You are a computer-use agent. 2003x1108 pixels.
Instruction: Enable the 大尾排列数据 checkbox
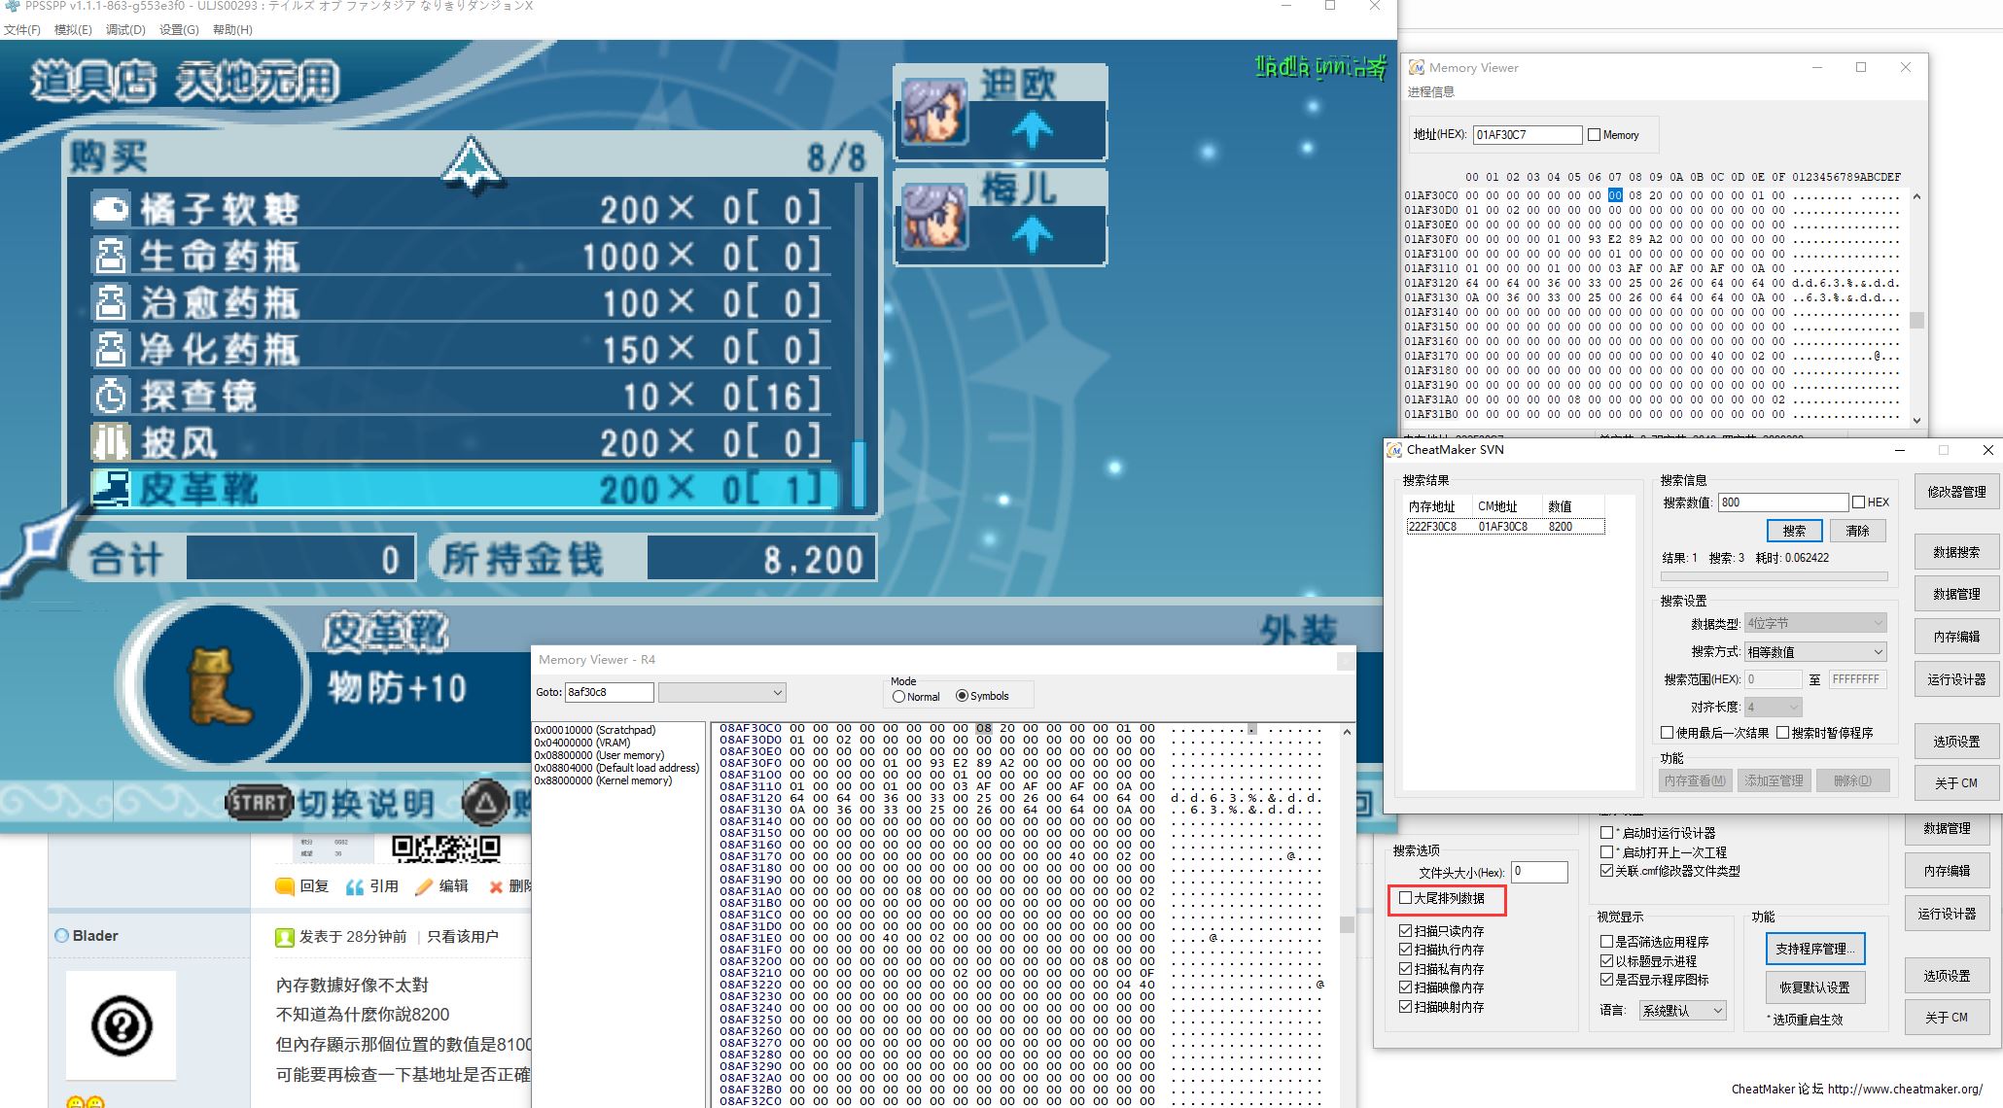pos(1405,898)
